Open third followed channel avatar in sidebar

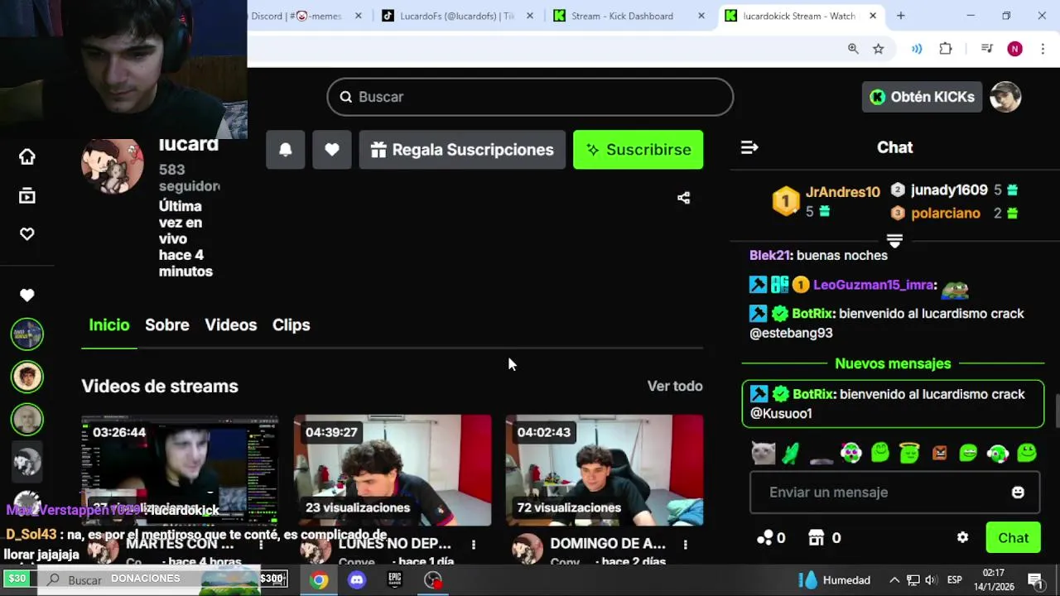tap(26, 419)
